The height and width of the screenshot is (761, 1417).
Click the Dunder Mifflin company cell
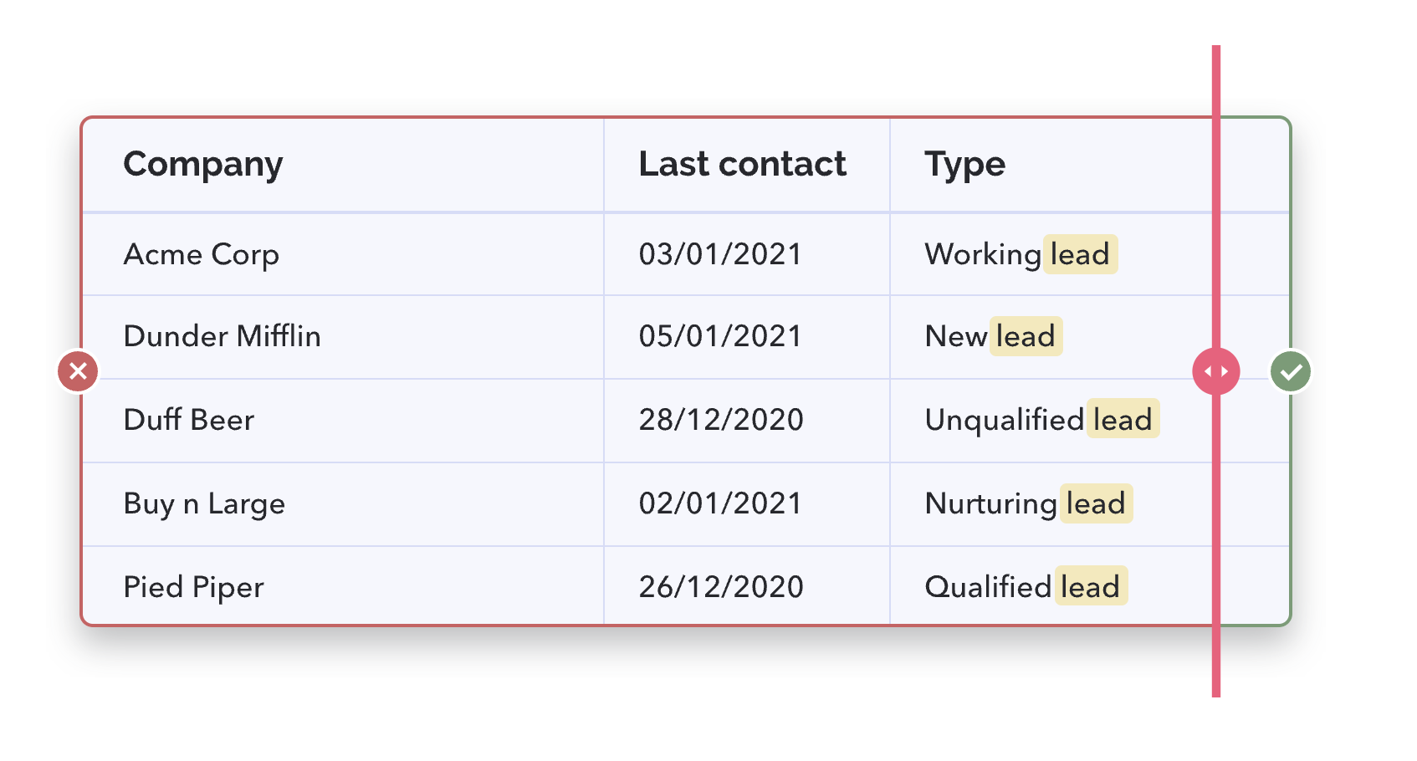pyautogui.click(x=343, y=337)
